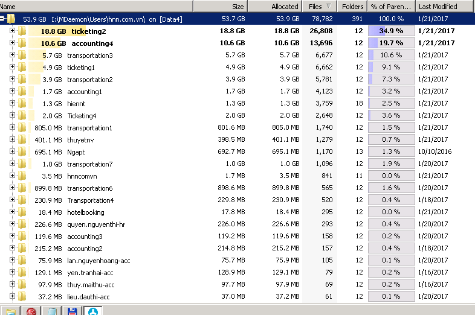This screenshot has width=475, height=315.
Task: Select the thuyetnv folder name
Action: pyautogui.click(x=80, y=140)
